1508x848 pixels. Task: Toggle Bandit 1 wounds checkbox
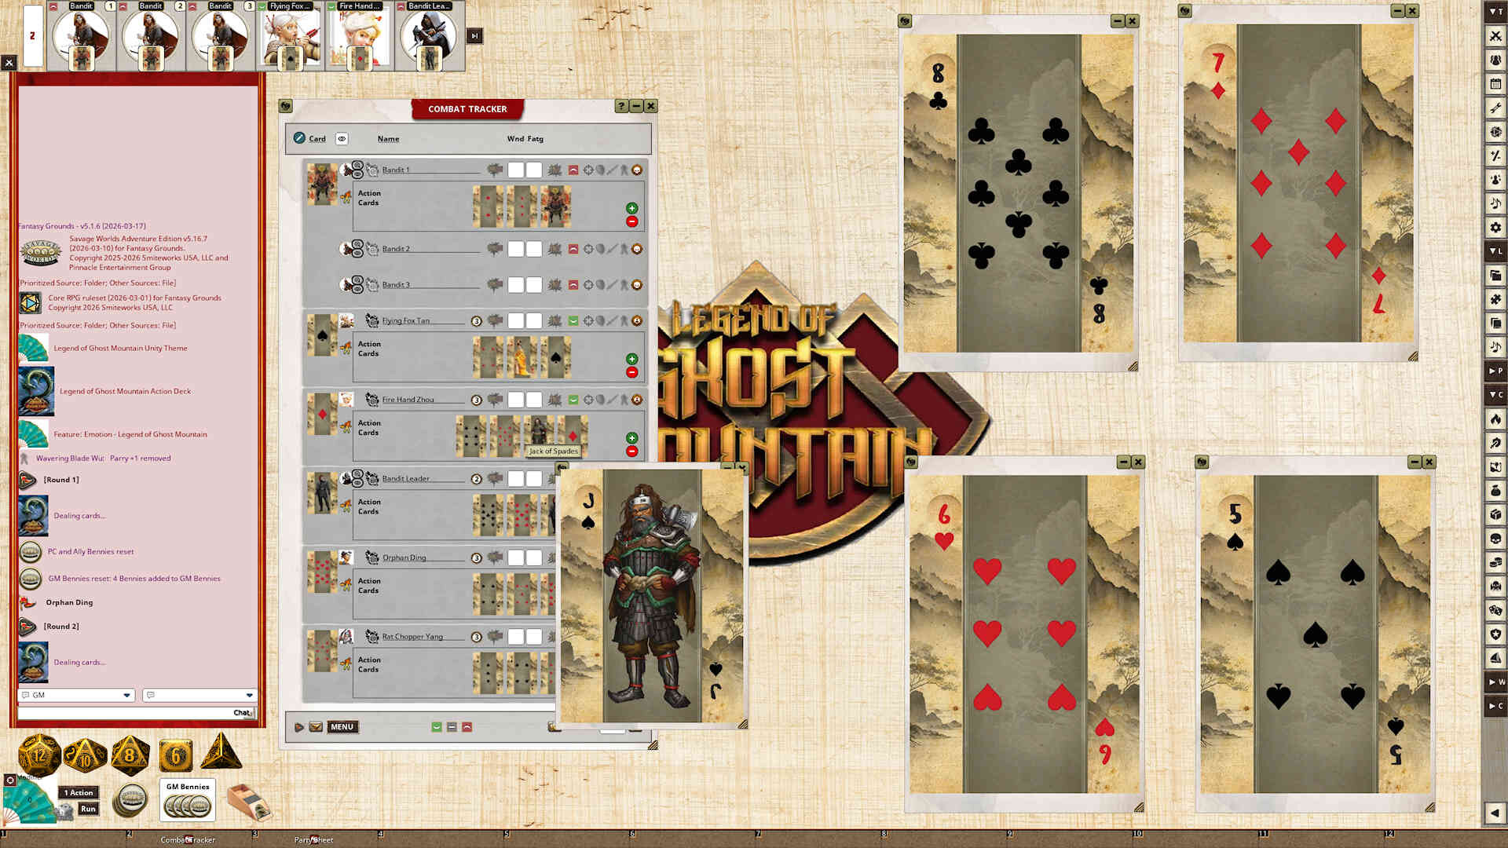[x=515, y=170]
